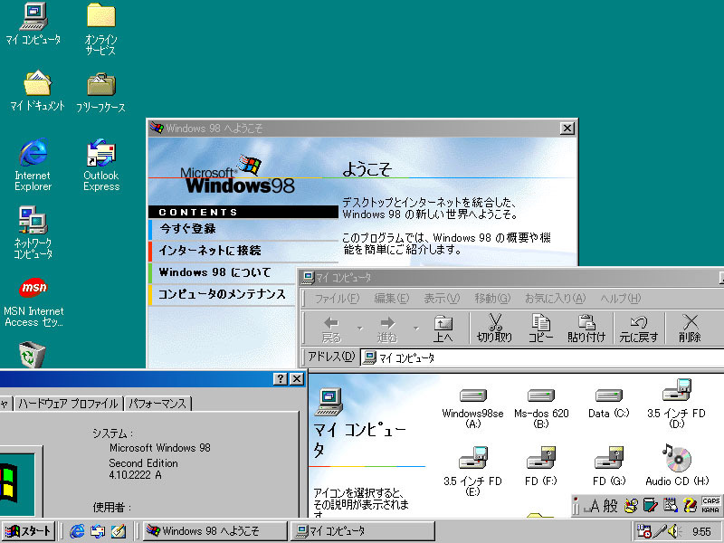Click the 上へ (Up) toolbar button

tap(443, 328)
